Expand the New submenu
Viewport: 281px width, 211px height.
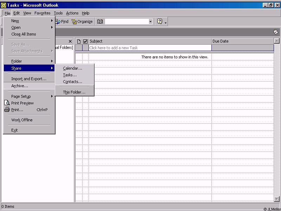(x=15, y=21)
